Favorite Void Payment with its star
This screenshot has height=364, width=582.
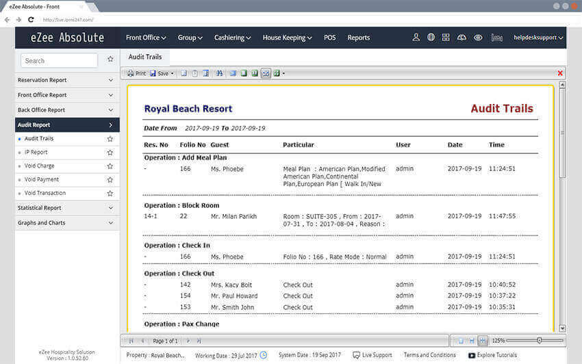click(110, 179)
